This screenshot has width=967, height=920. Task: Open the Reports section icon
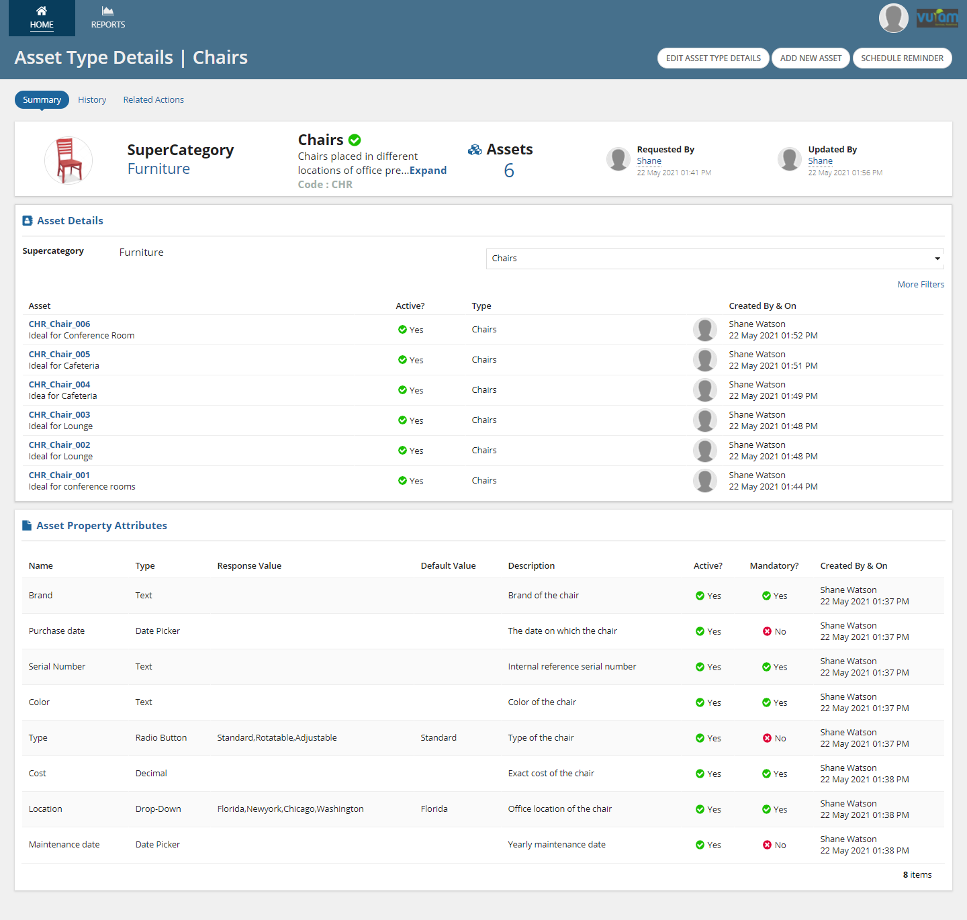(107, 11)
